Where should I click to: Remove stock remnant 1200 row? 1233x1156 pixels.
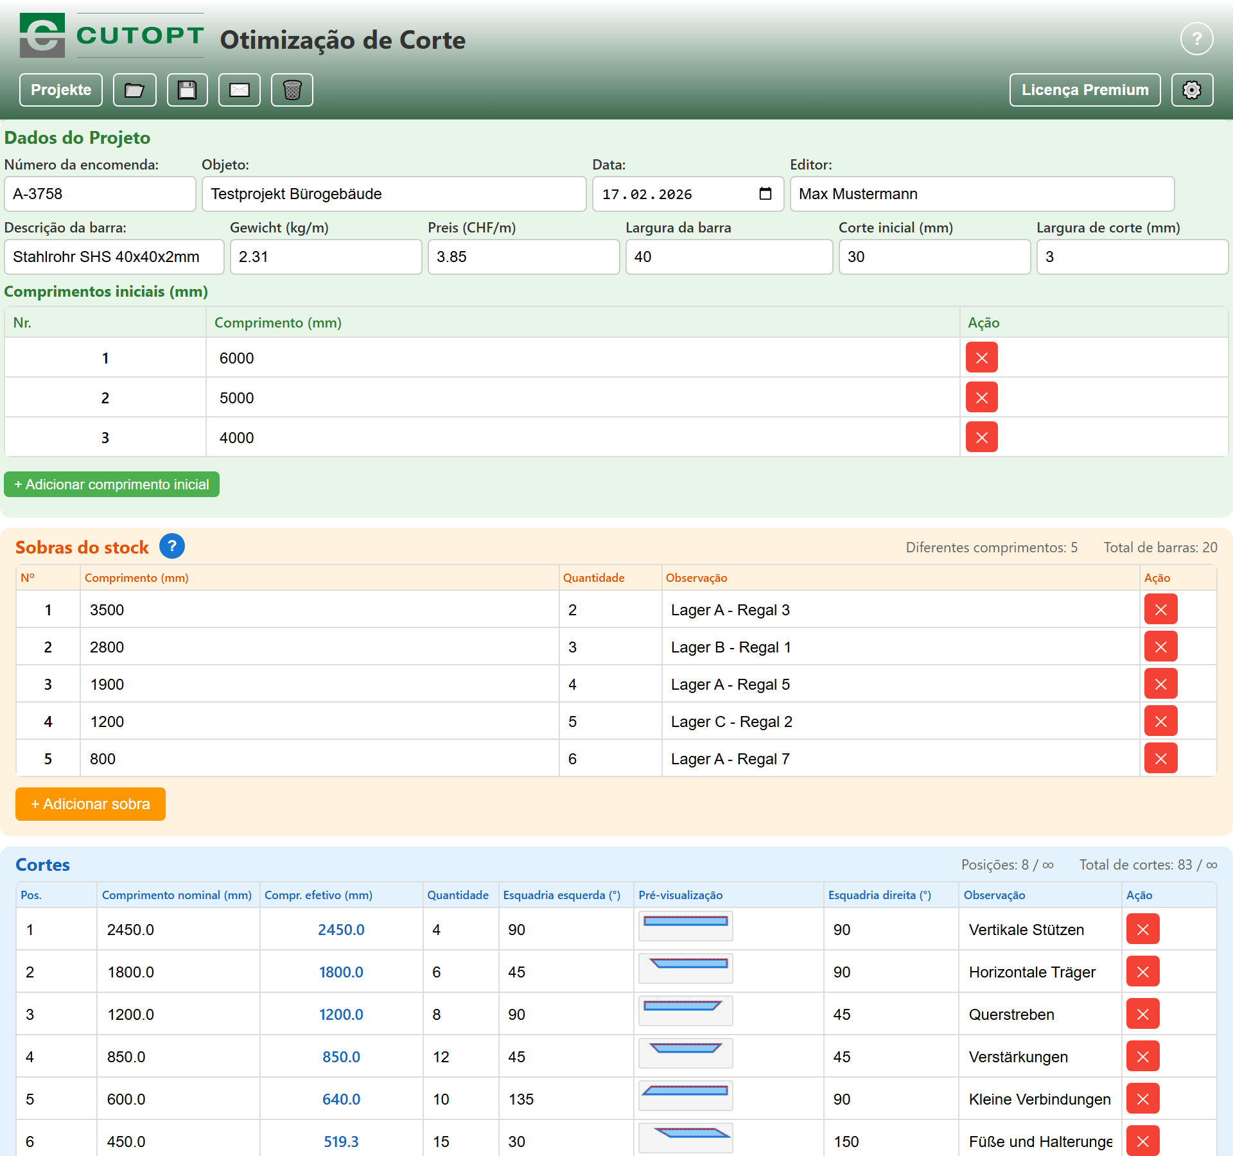pyautogui.click(x=1160, y=721)
